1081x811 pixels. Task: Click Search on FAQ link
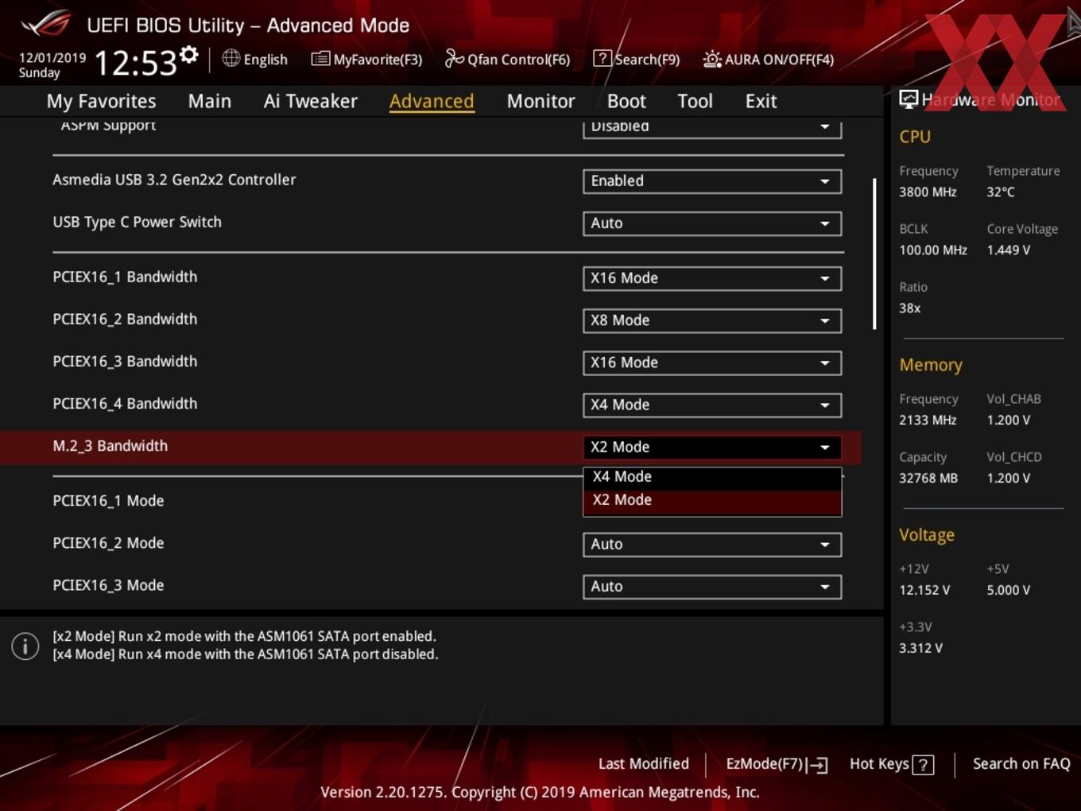click(1021, 763)
